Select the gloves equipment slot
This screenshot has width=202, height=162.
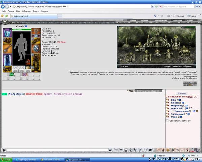point(36,41)
